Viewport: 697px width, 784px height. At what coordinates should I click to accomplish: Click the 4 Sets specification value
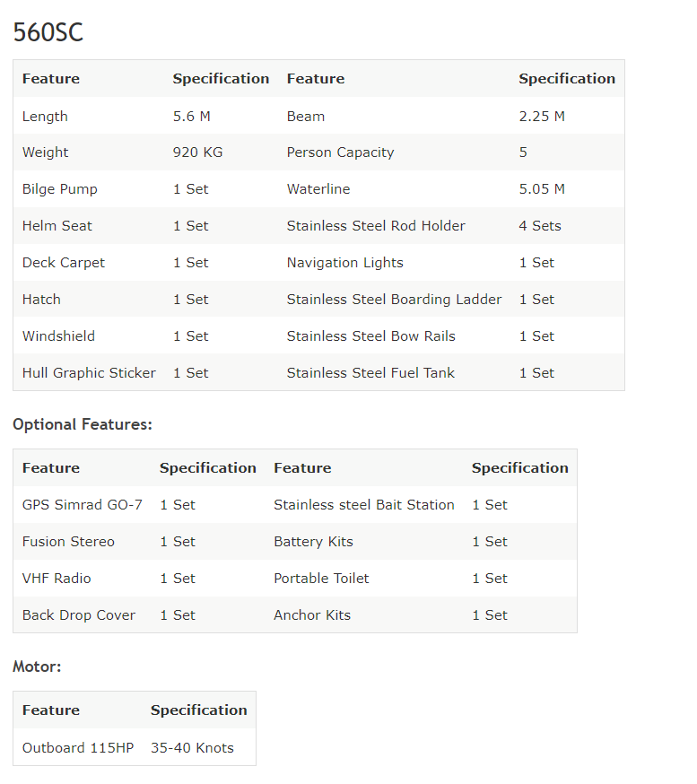pos(539,226)
